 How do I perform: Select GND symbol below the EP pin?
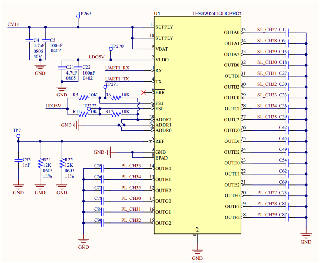pyautogui.click(x=197, y=255)
